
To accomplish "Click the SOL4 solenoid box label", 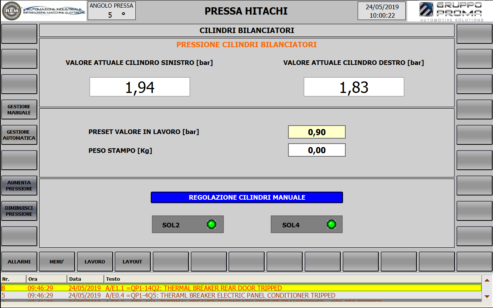I will (291, 225).
